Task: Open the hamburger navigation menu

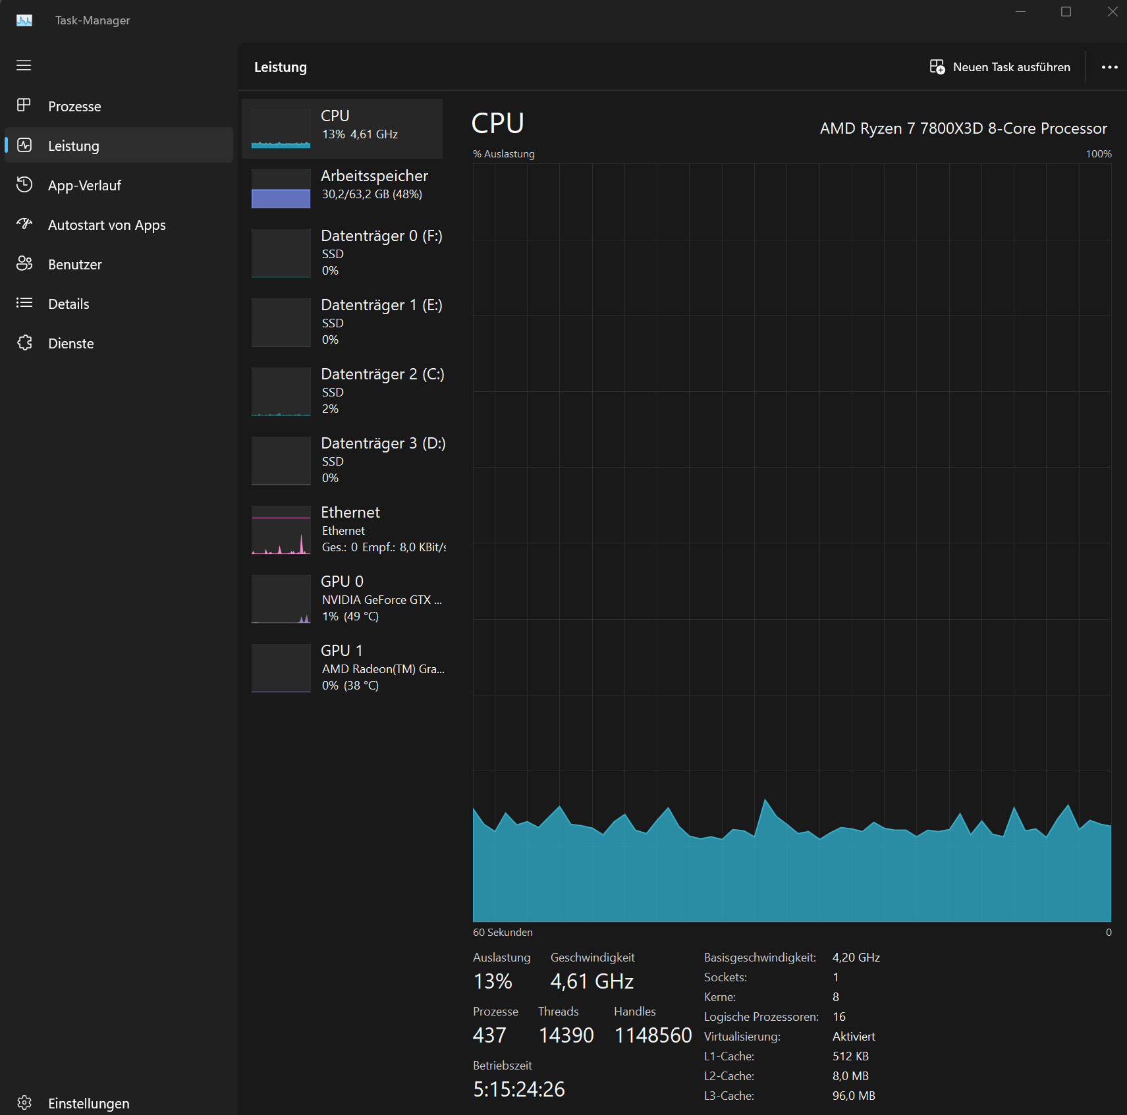Action: pyautogui.click(x=24, y=65)
